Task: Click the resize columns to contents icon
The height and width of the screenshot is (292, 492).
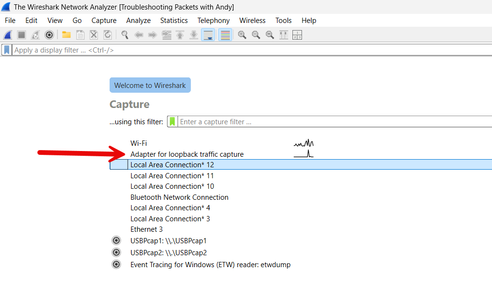Action: tap(283, 34)
